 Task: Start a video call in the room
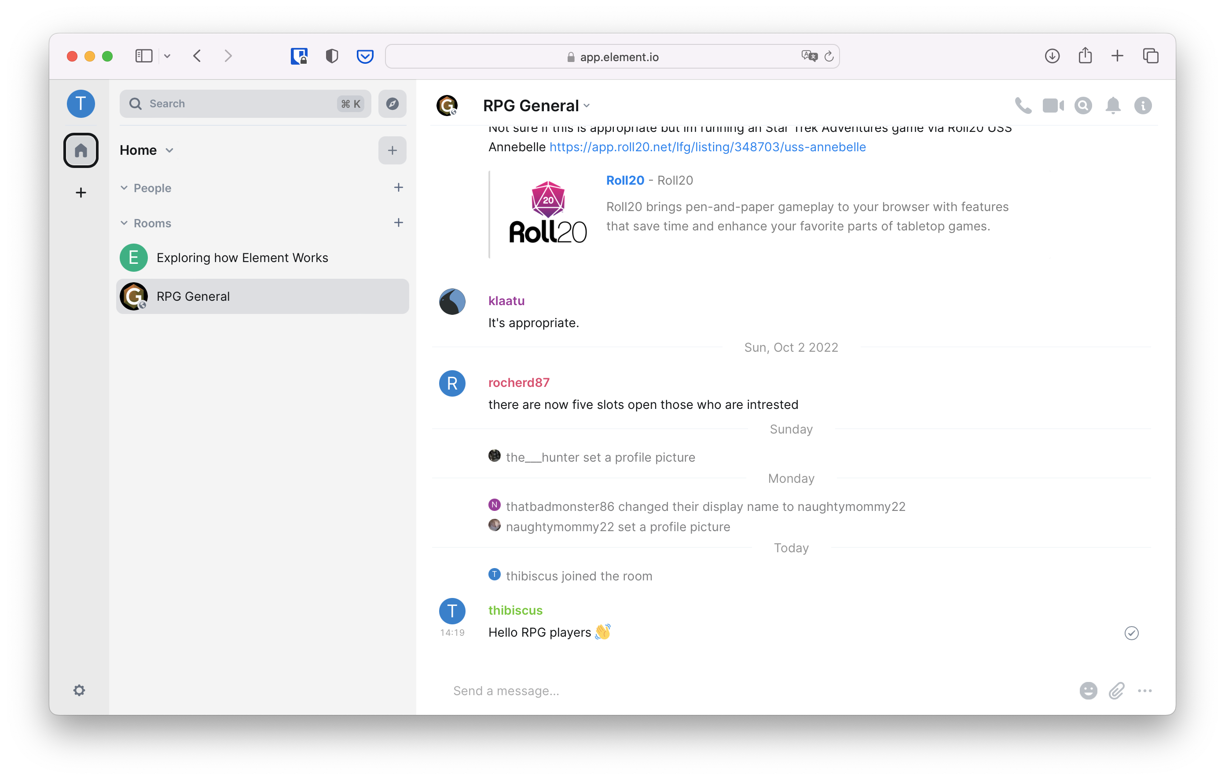(x=1053, y=105)
